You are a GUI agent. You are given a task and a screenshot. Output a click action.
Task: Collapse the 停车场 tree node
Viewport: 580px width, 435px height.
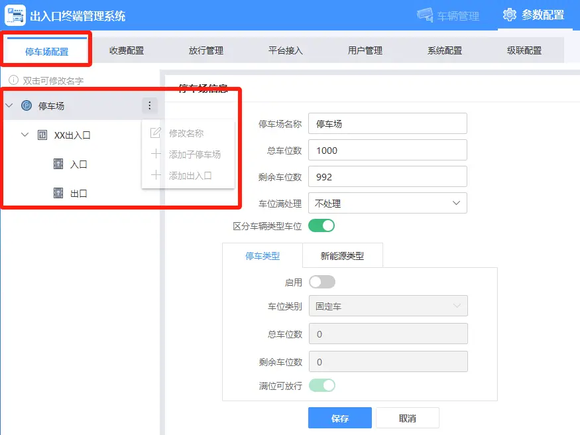pyautogui.click(x=9, y=105)
